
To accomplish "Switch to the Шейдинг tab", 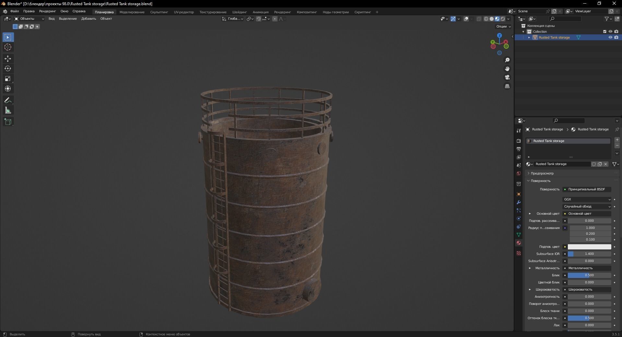I will (239, 12).
